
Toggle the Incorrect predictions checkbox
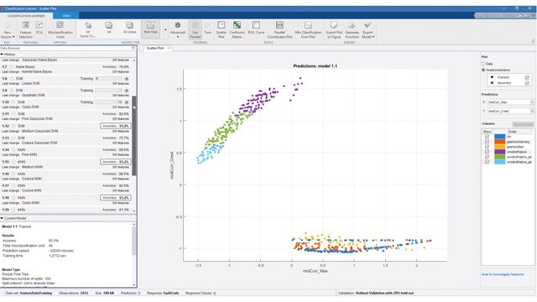[x=527, y=83]
